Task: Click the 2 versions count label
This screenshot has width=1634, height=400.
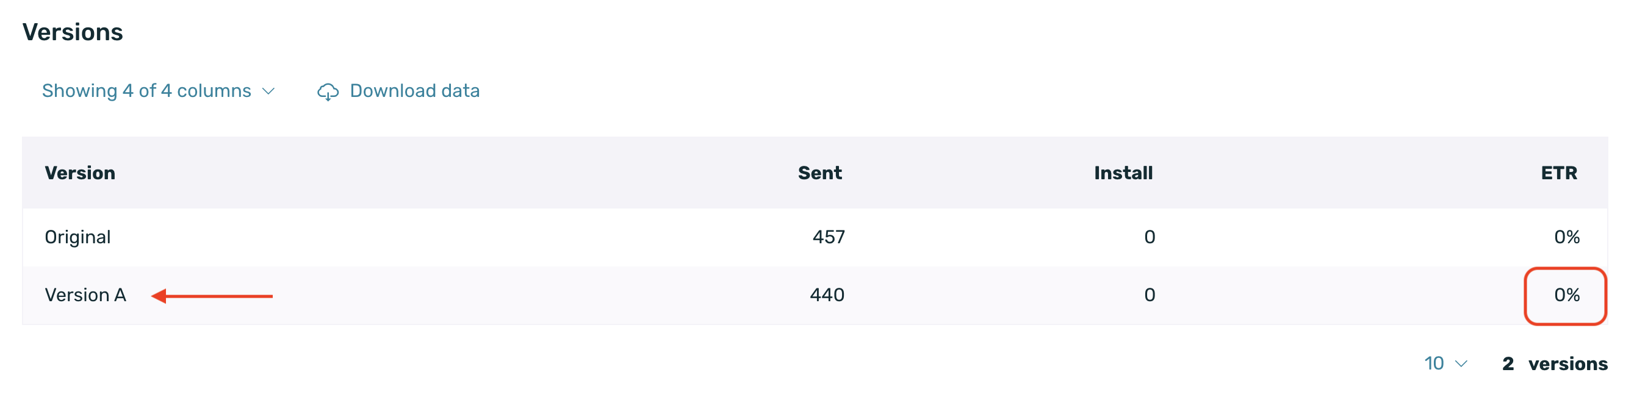Action: tap(1554, 364)
